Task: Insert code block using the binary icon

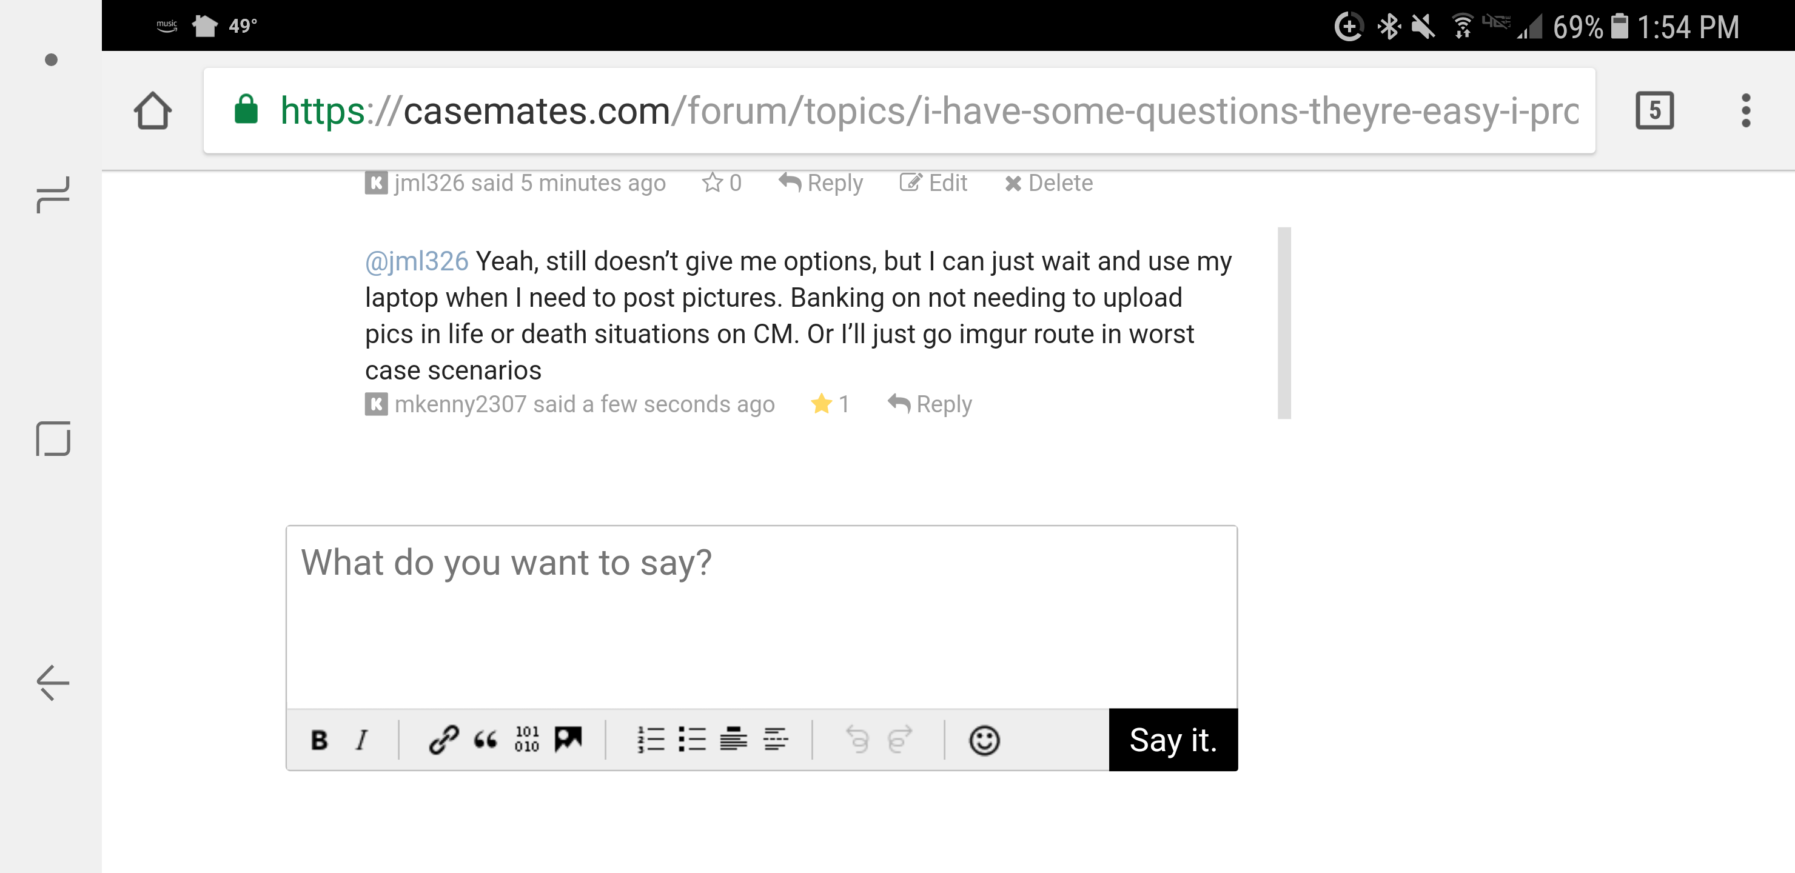Action: coord(527,740)
